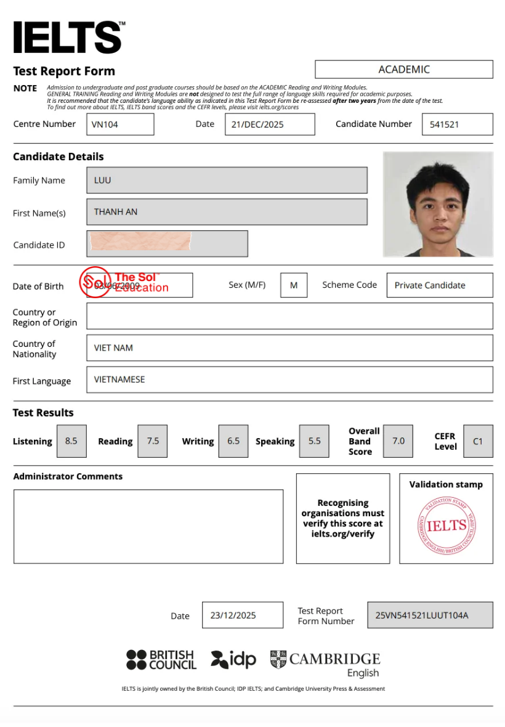This screenshot has width=505, height=727.
Task: Click the Candidate Number label
Action: coord(373,124)
